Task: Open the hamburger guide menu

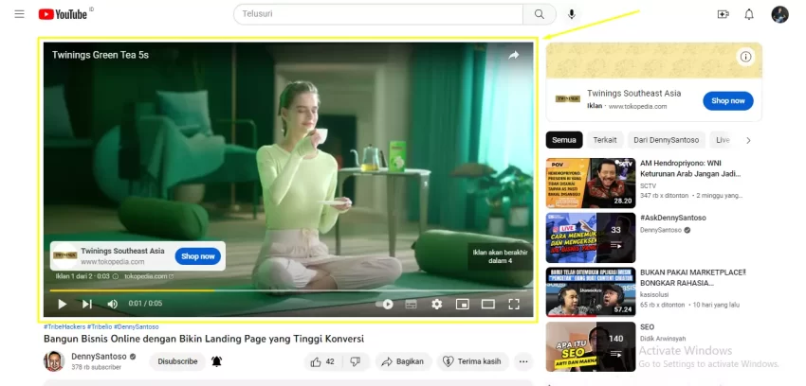Action: (20, 14)
